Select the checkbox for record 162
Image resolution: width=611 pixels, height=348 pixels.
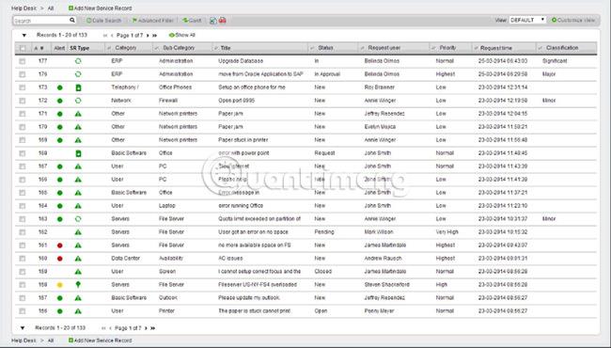tap(23, 232)
